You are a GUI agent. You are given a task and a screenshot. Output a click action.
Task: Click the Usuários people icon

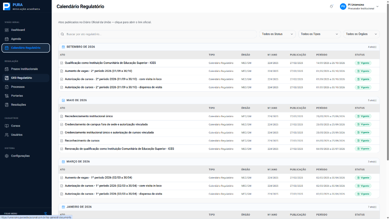coord(7,135)
